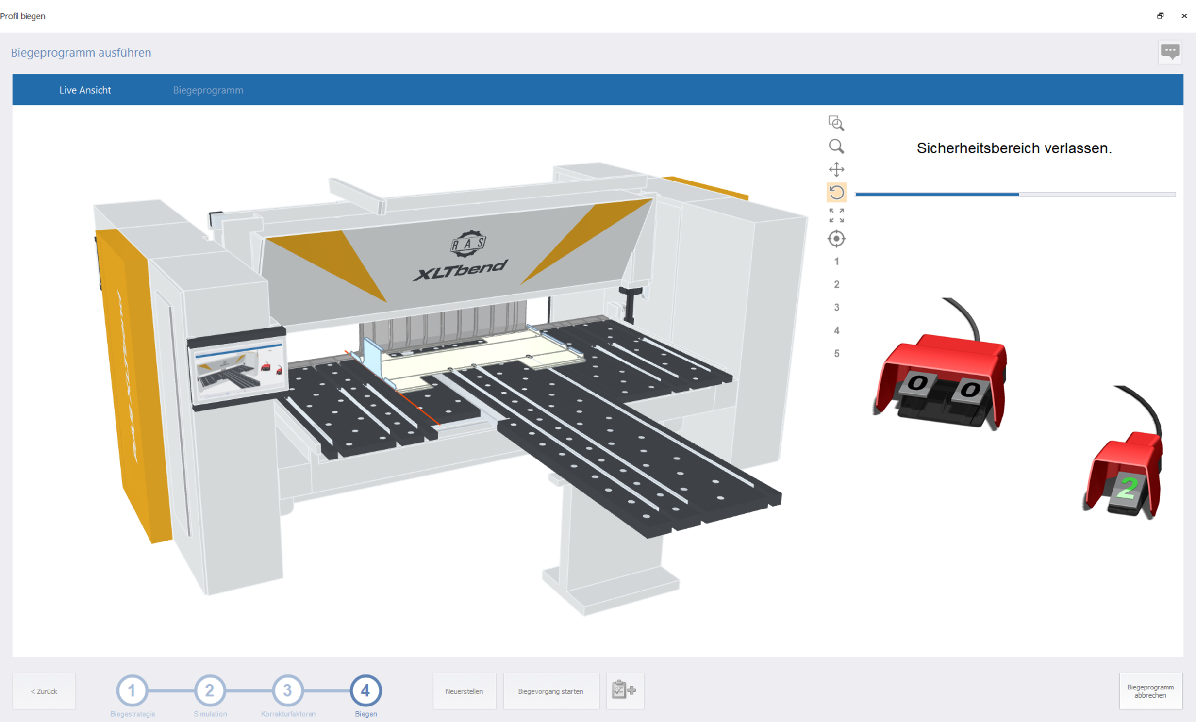Switch to the Biegeprogramm tab

(x=208, y=90)
